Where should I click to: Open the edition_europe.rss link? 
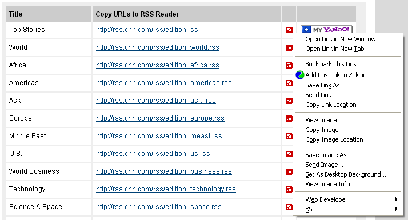[160, 118]
